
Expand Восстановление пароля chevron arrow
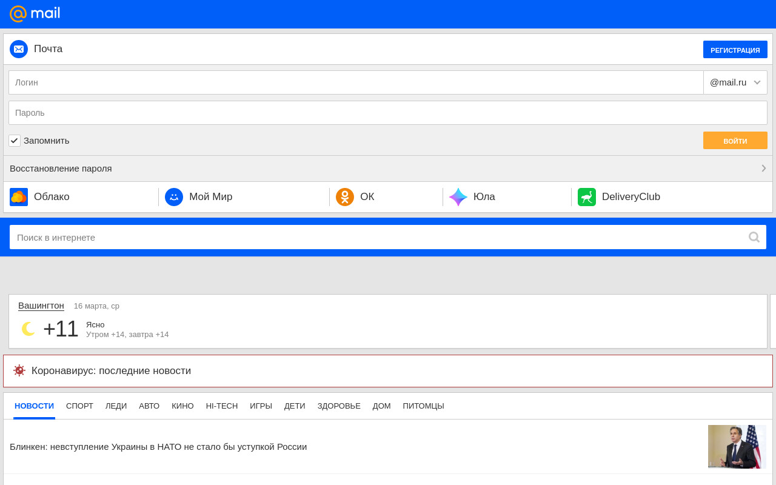coord(764,169)
